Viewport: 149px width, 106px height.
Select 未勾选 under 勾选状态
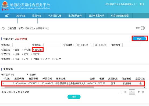(23, 50)
